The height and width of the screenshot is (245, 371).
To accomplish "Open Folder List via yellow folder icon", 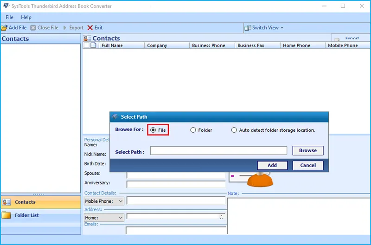I will pyautogui.click(x=6, y=215).
